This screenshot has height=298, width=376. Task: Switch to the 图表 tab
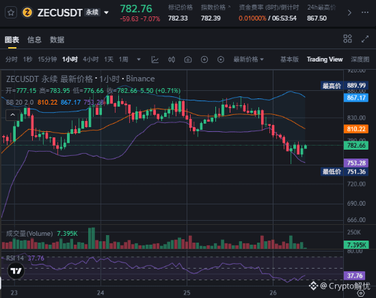coord(12,40)
